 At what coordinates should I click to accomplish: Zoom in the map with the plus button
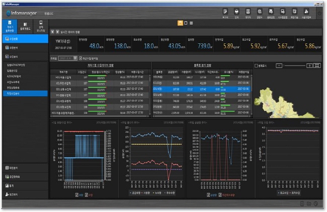[x=309, y=66]
